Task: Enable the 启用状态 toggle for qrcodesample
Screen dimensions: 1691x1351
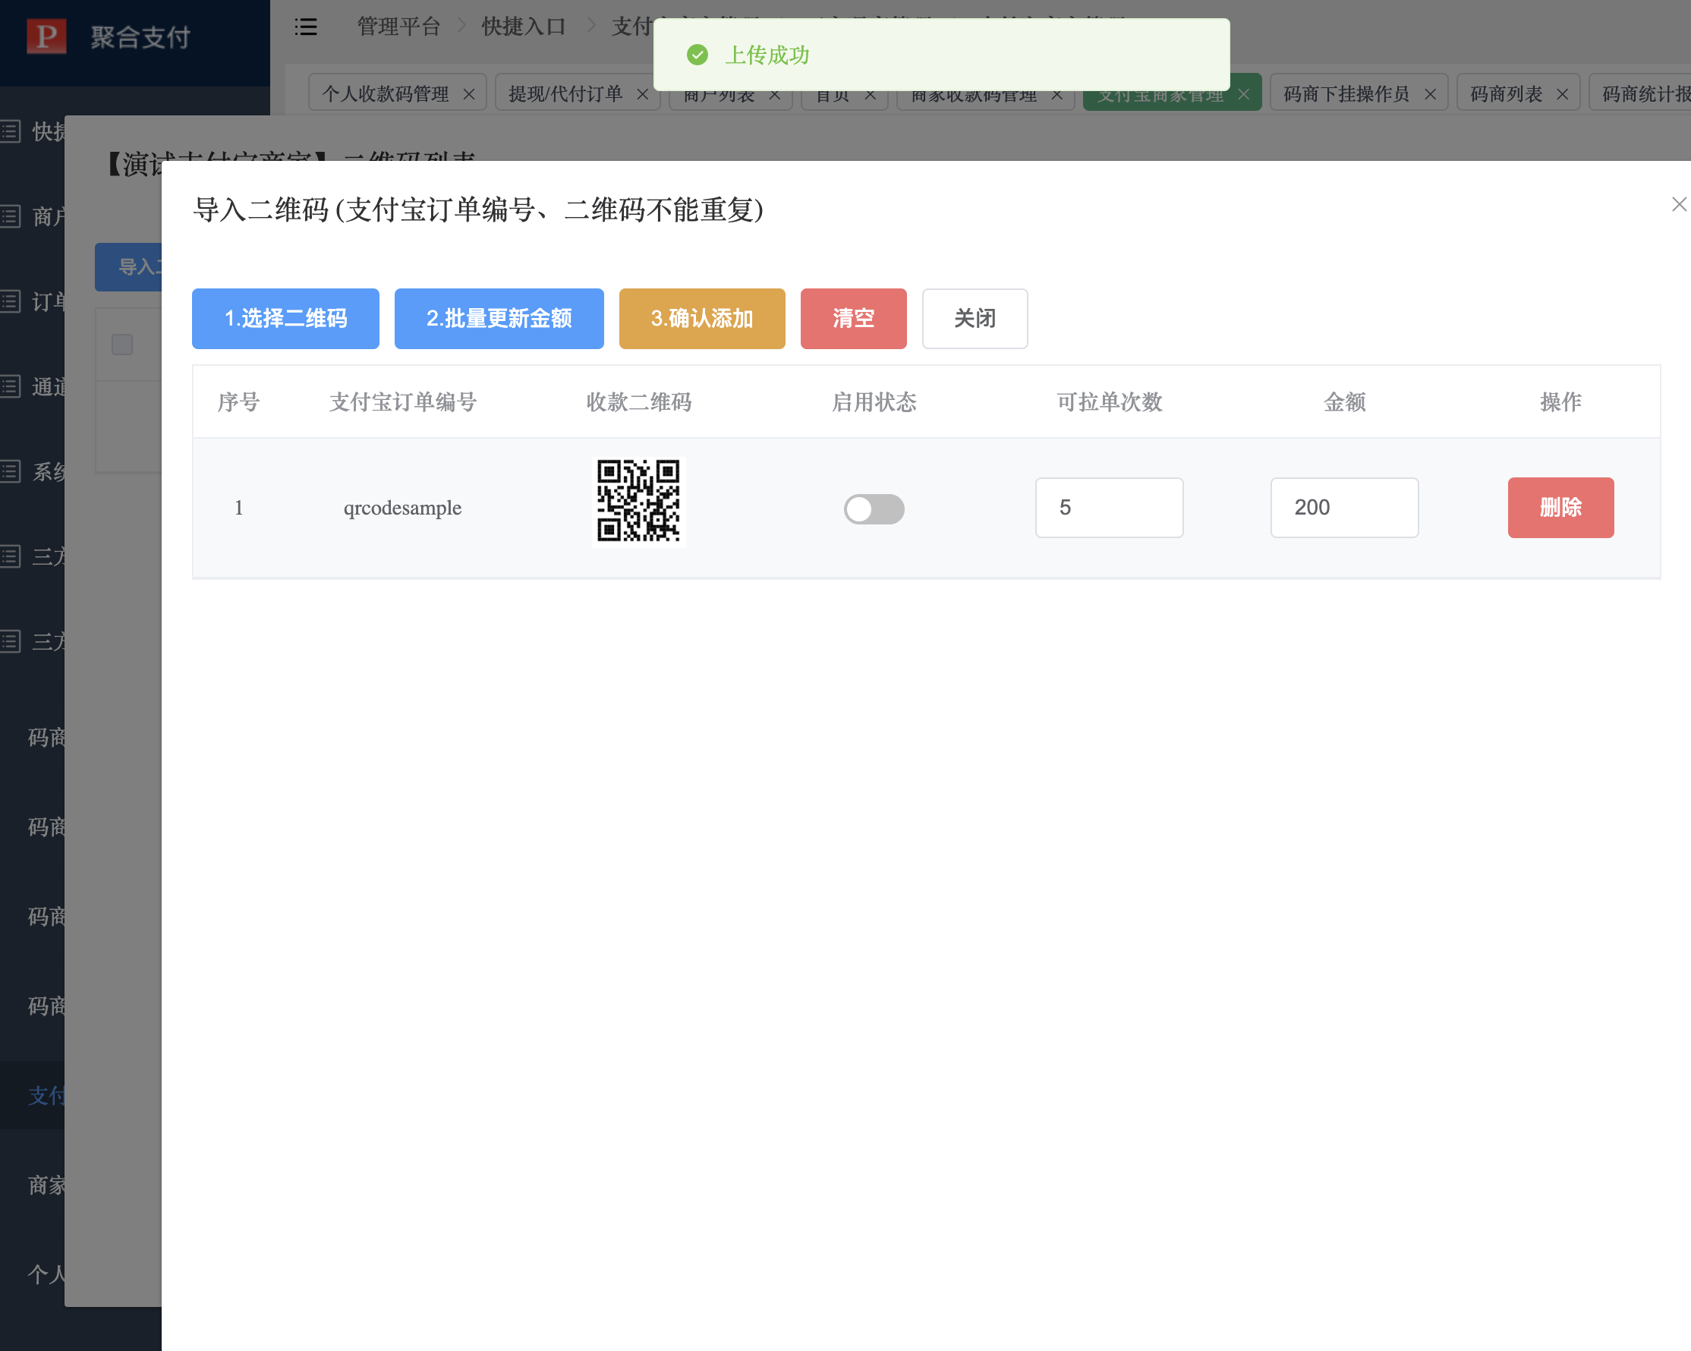Action: [x=874, y=509]
